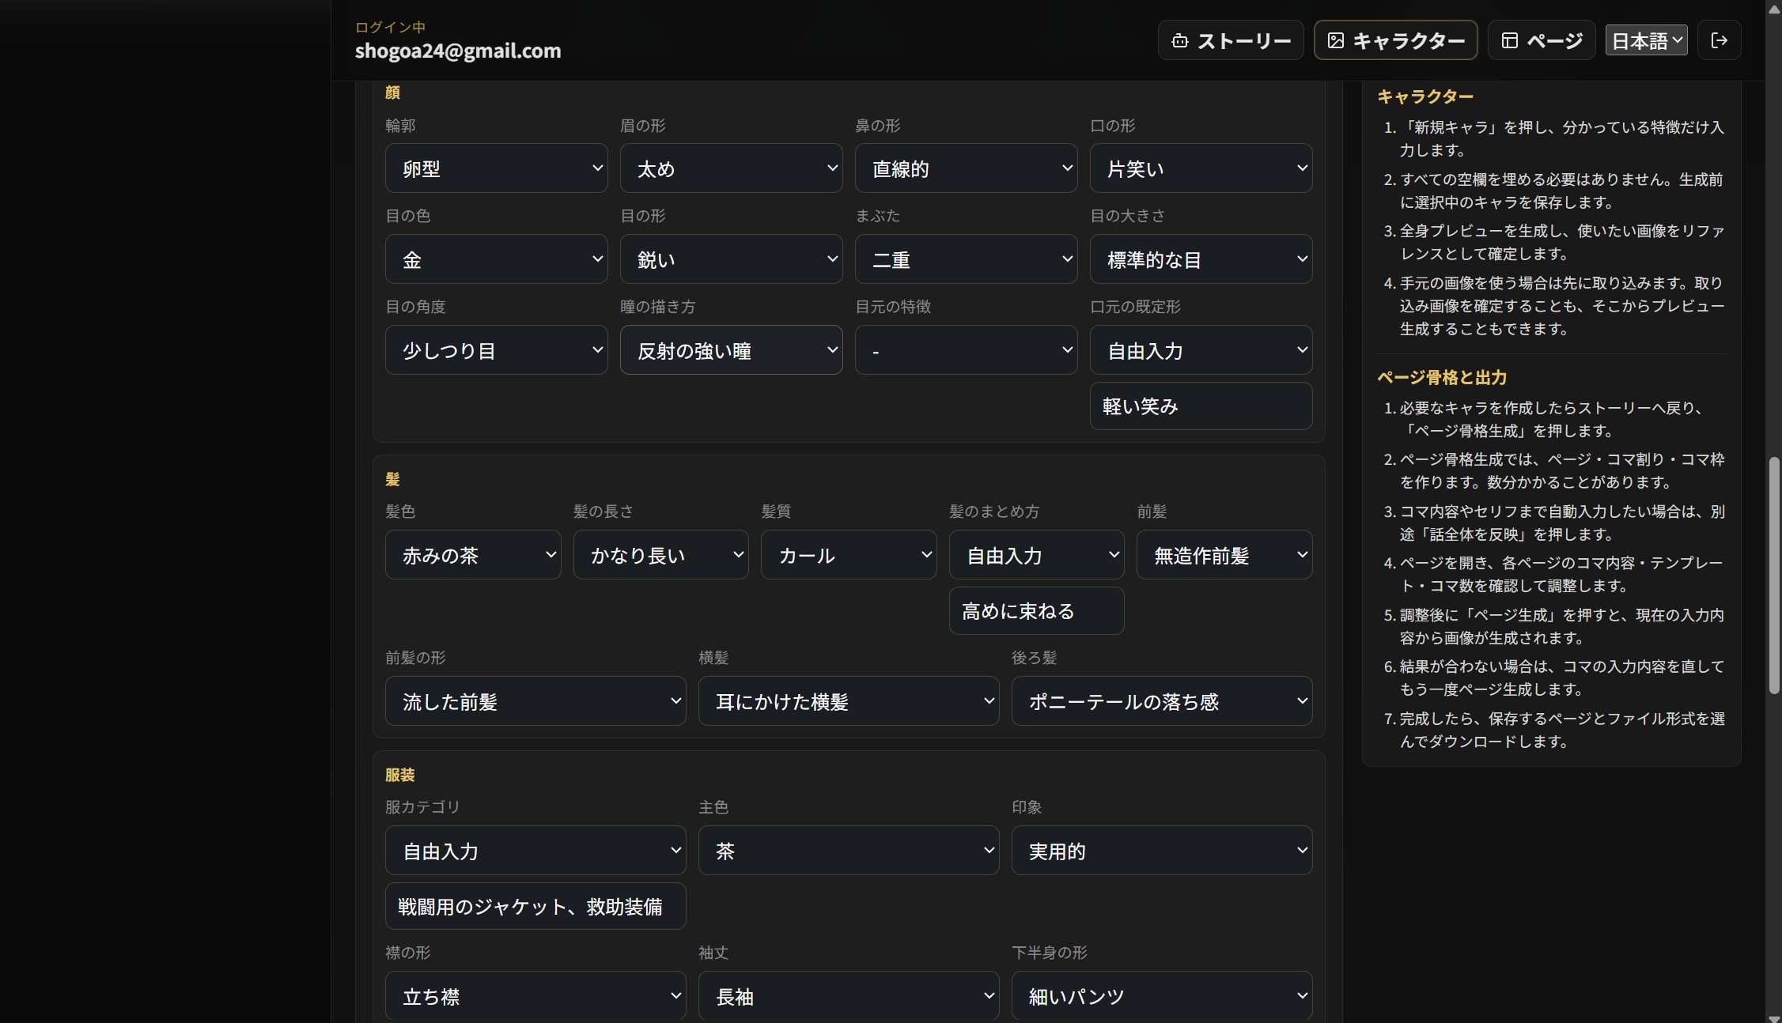The height and width of the screenshot is (1023, 1782).
Task: Edit the 軽い笑み text field
Action: click(1201, 406)
